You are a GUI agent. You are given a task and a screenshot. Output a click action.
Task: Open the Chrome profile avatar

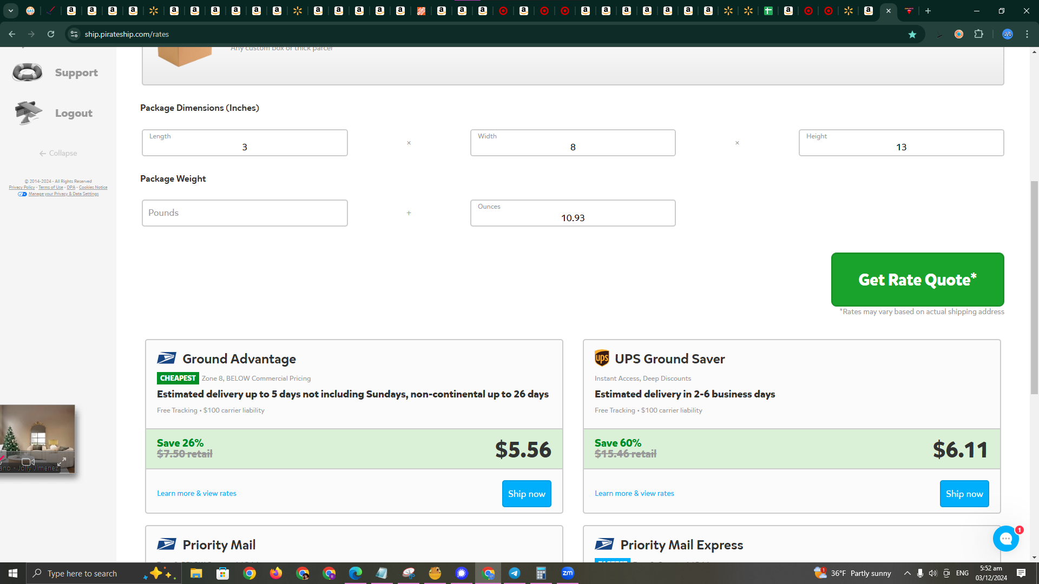coord(1007,34)
